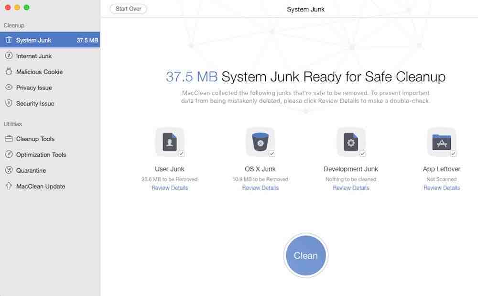Screen dimensions: 478x296
Task: Open the Quarantine section
Action: pyautogui.click(x=50, y=170)
